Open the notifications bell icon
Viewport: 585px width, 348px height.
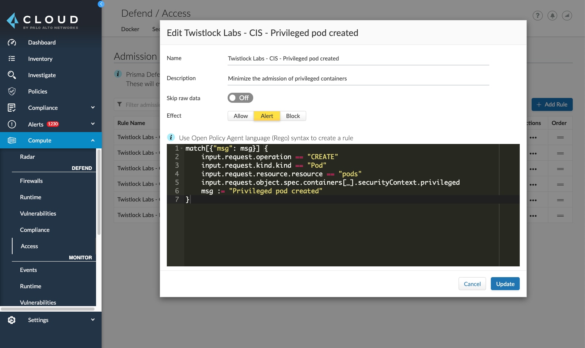[552, 16]
